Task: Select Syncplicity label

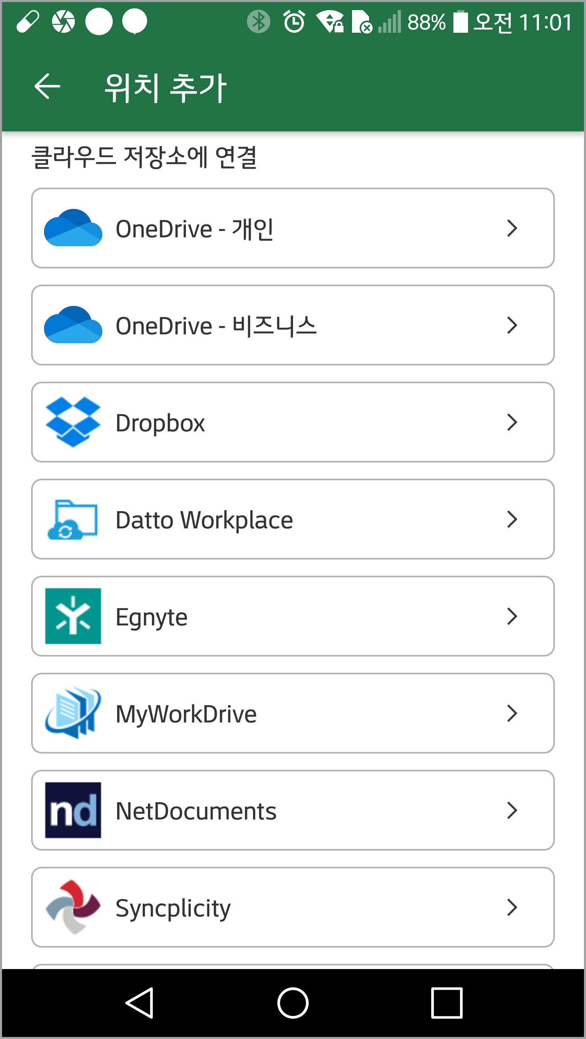Action: [173, 909]
